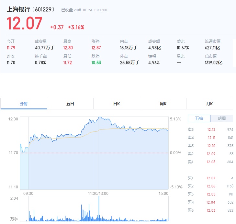Click the 买5 bid row at 12.03
This screenshot has width=236, height=224.
click(x=210, y=210)
